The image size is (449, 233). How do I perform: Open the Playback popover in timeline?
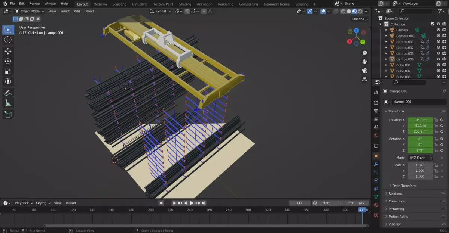[24, 203]
